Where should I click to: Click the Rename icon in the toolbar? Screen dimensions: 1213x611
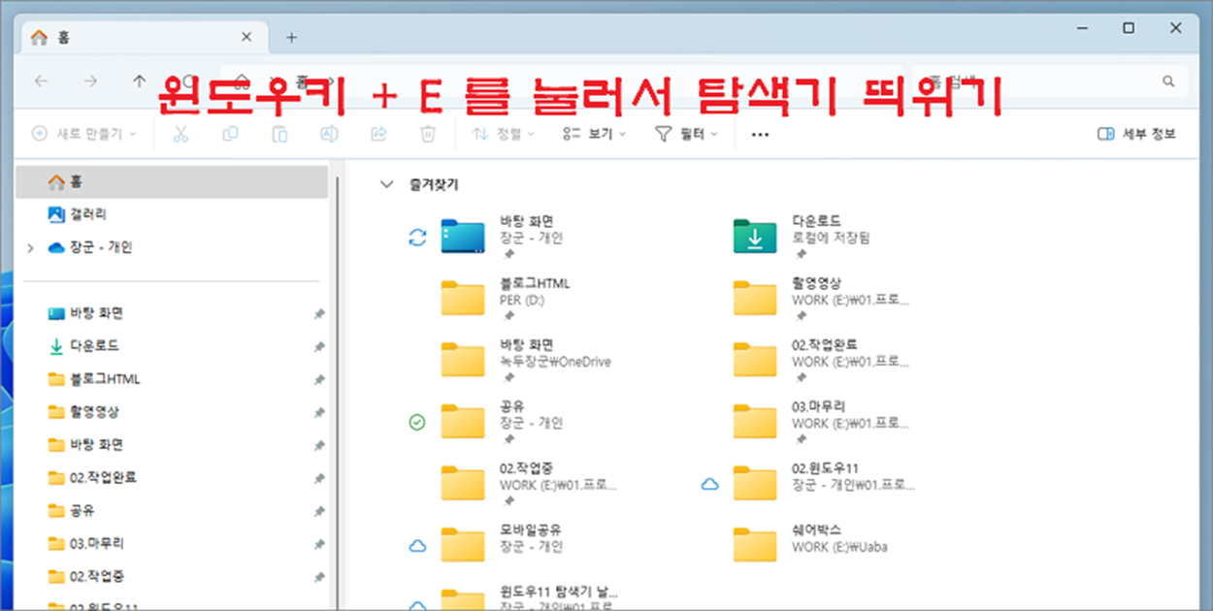329,134
